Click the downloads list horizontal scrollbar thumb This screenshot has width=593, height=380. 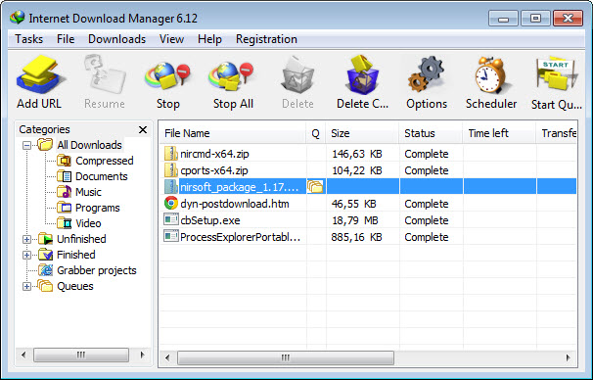(x=286, y=357)
